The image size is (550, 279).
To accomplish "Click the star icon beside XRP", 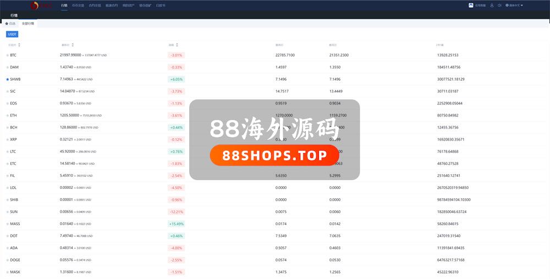I will 8,139.
